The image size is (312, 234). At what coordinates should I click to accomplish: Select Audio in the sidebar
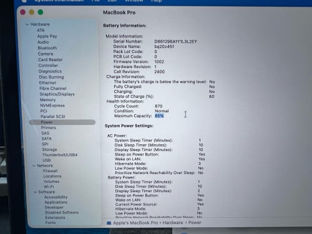pos(43,42)
